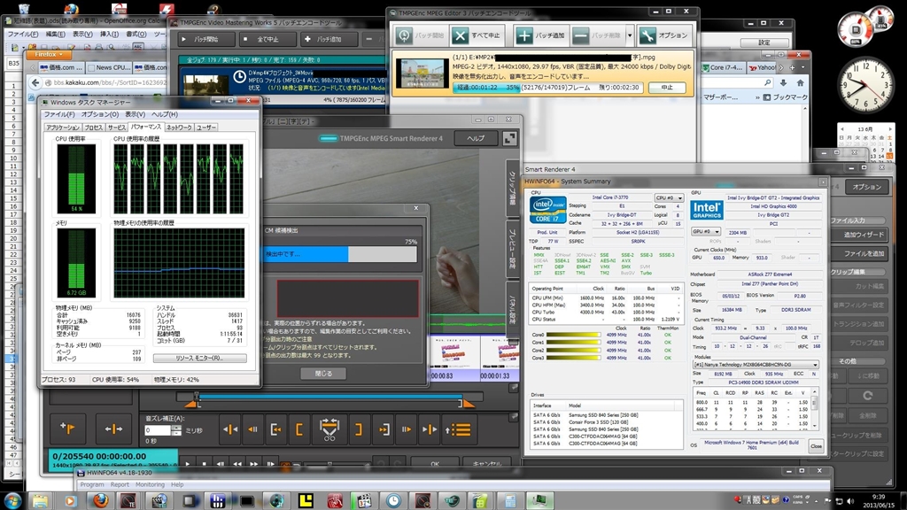
Task: Switch to the ネットワーク tab in Task Manager
Action: pyautogui.click(x=178, y=127)
